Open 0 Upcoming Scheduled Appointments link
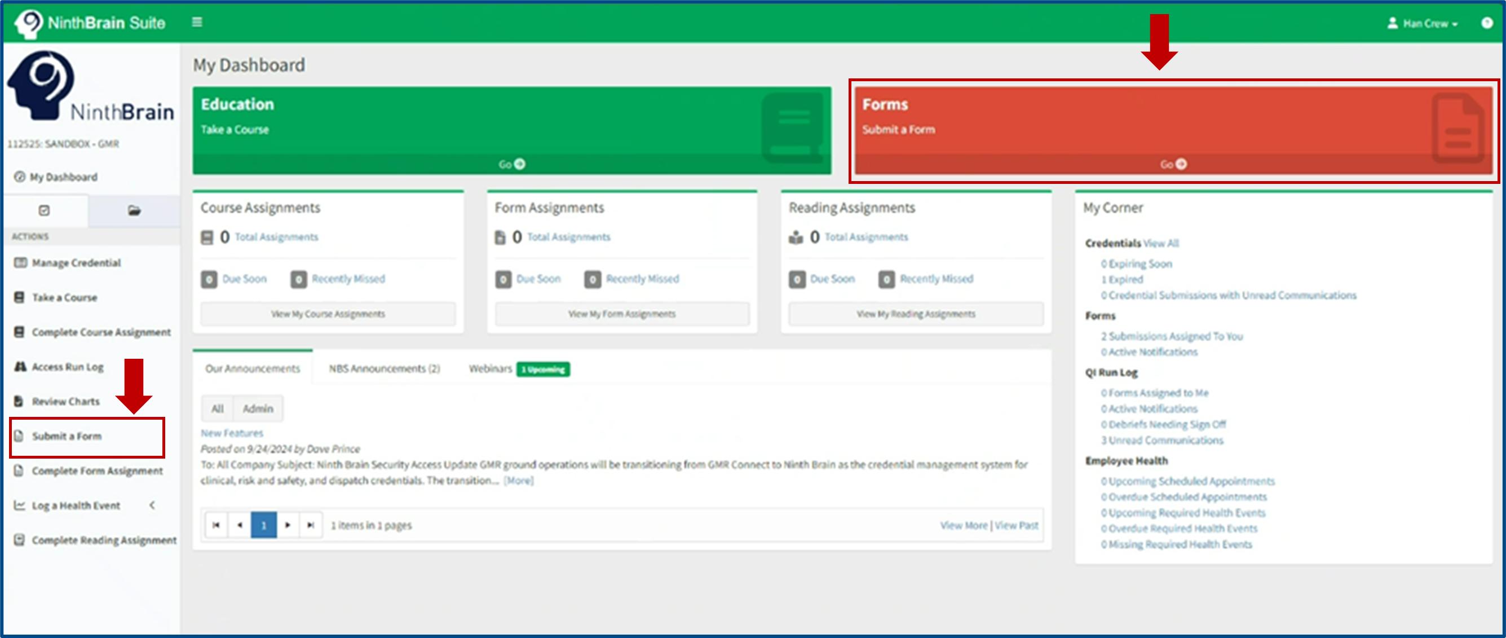Screen dimensions: 1506x638 tap(1188, 481)
